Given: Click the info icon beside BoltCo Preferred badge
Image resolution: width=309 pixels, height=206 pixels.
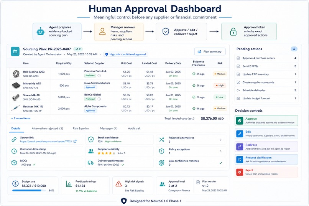Looking at the screenshot, I should [x=99, y=99].
